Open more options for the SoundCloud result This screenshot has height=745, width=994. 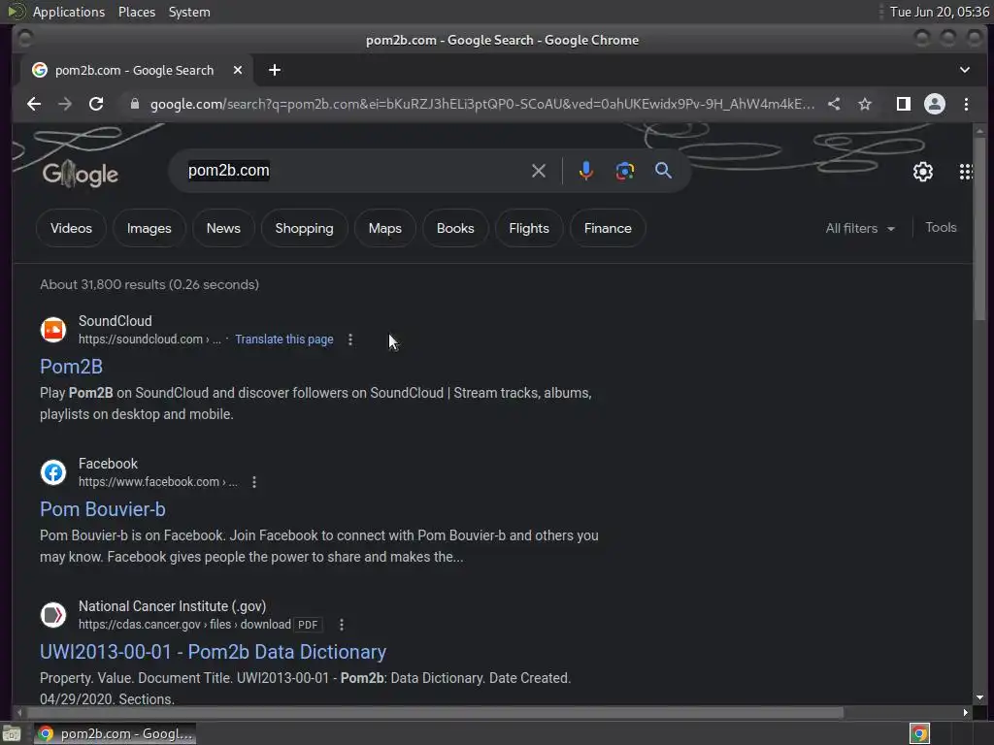pos(349,340)
